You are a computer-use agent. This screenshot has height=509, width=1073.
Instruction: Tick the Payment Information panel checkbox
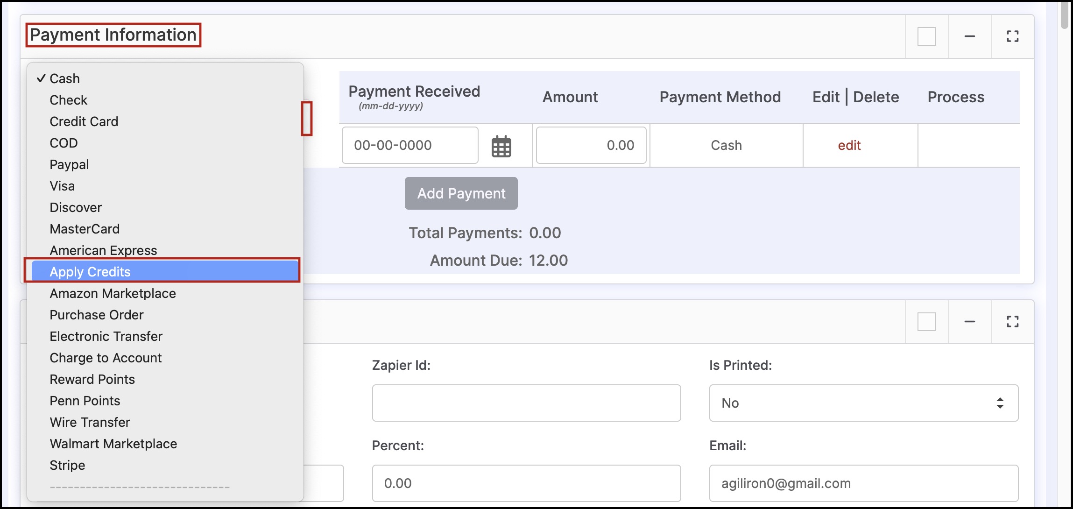tap(926, 36)
